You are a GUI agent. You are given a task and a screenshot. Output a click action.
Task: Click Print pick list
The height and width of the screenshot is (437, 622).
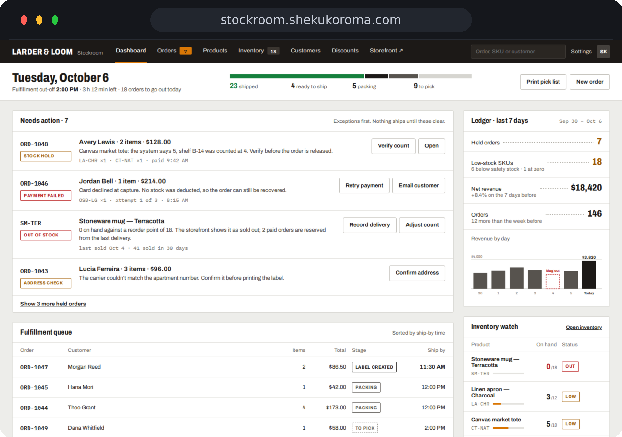pyautogui.click(x=543, y=82)
